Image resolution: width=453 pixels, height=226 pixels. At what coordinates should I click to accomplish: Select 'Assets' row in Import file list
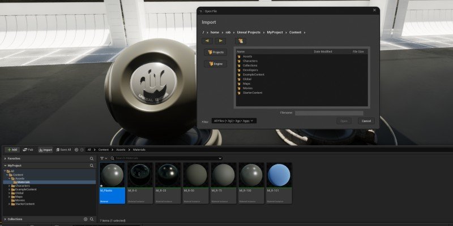click(302, 56)
